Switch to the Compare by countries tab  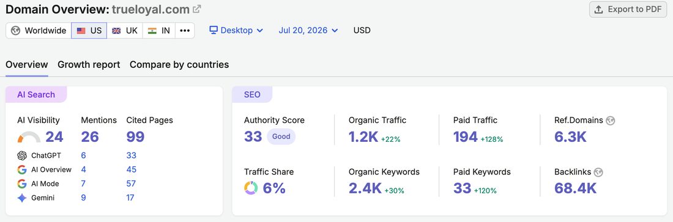tap(179, 64)
